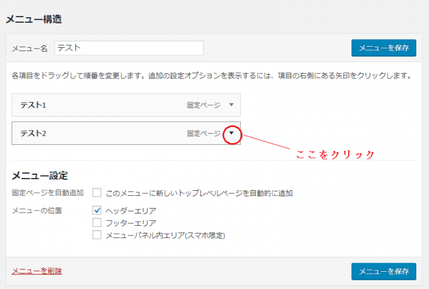Click the メニュー名 field label

coord(30,48)
